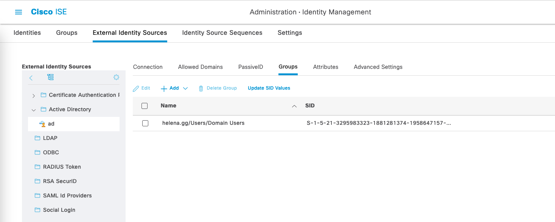Viewport: 555px width, 222px height.
Task: Collapse the Active Directory tree node
Action: [34, 110]
